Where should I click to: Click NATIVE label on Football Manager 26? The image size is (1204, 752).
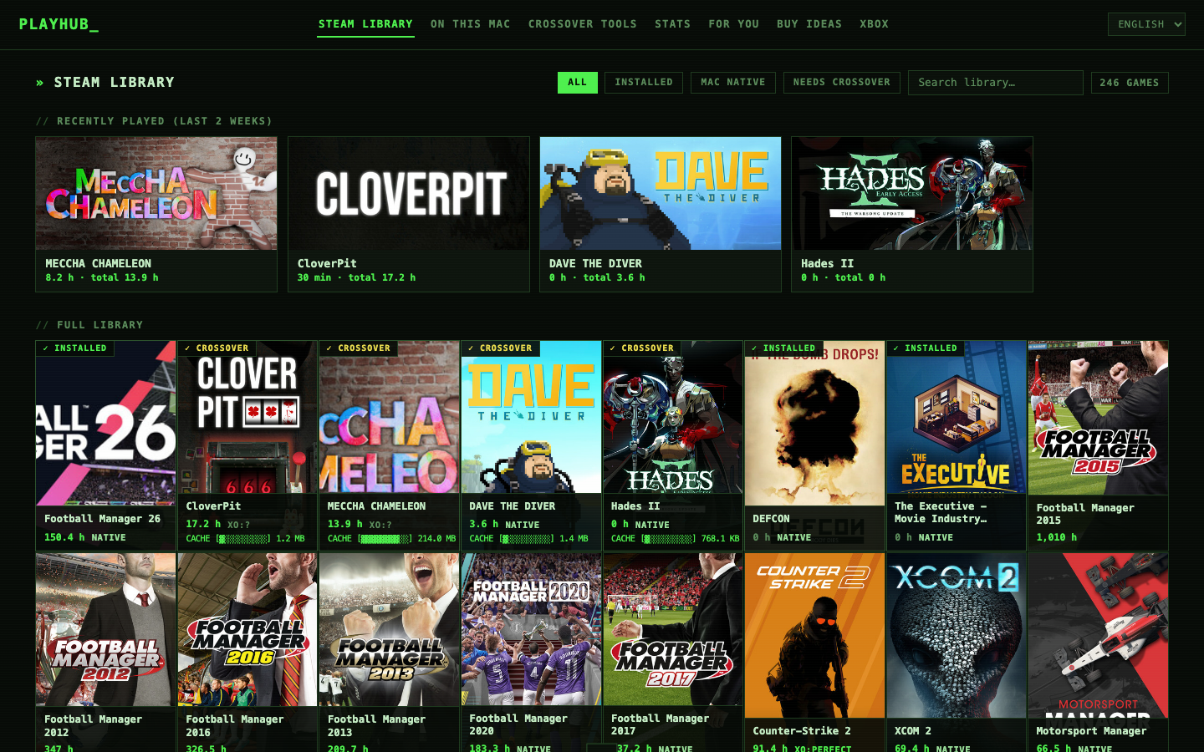[109, 538]
